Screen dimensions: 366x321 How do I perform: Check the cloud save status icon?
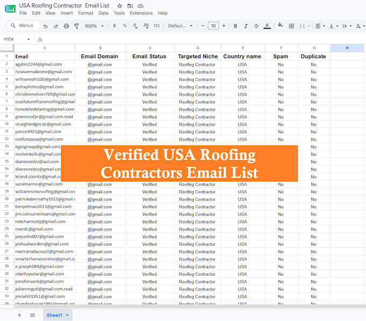pyautogui.click(x=140, y=6)
